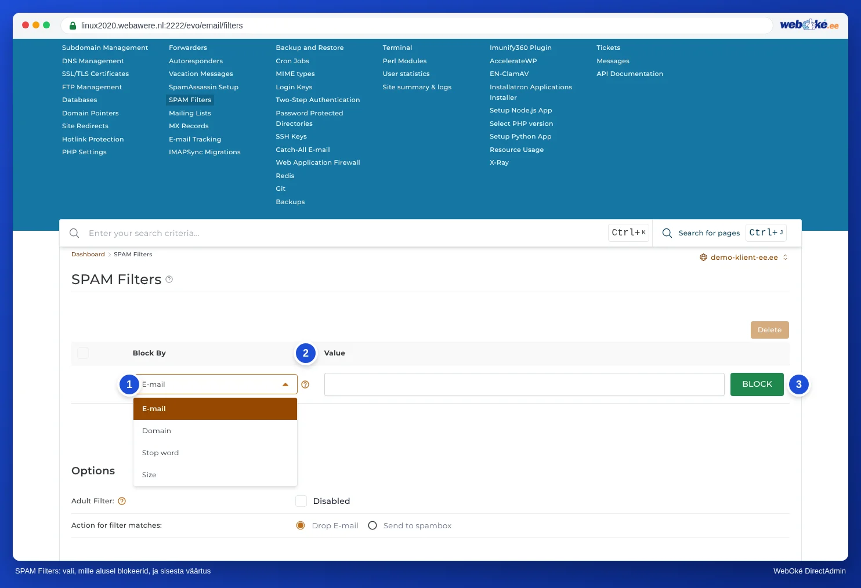Open Select PHP version from the menu
Image resolution: width=861 pixels, height=588 pixels.
pos(521,124)
